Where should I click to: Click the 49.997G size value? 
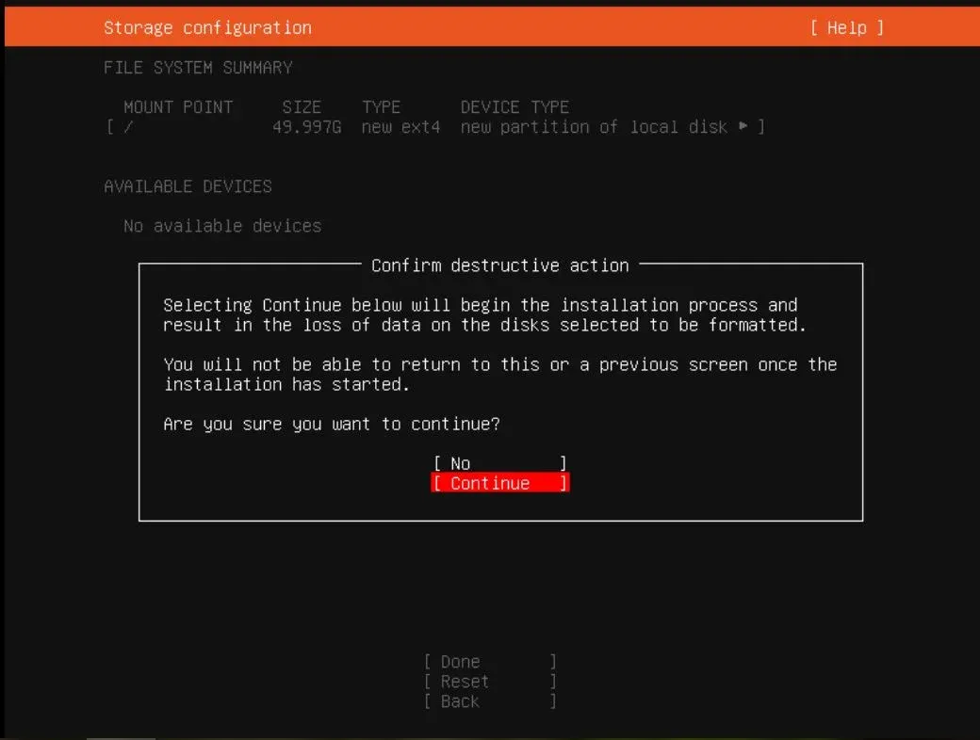[302, 126]
